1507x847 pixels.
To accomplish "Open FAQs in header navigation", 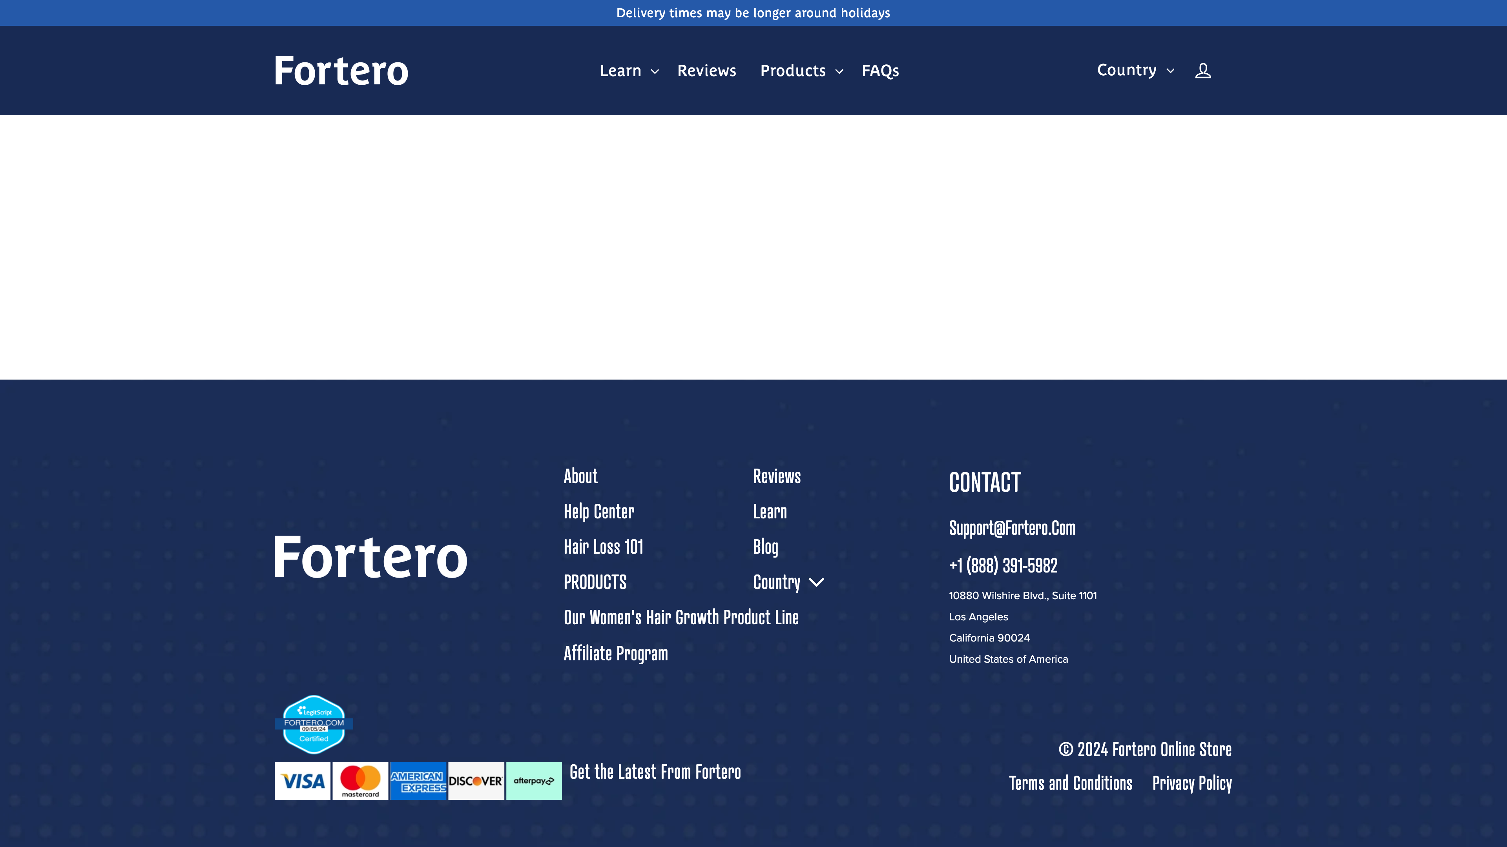I will point(880,71).
